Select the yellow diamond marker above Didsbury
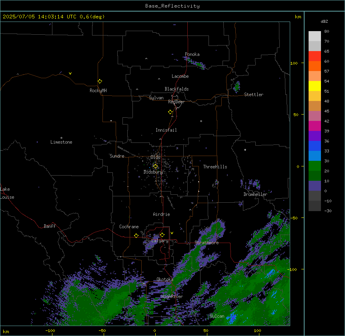 (x=155, y=166)
